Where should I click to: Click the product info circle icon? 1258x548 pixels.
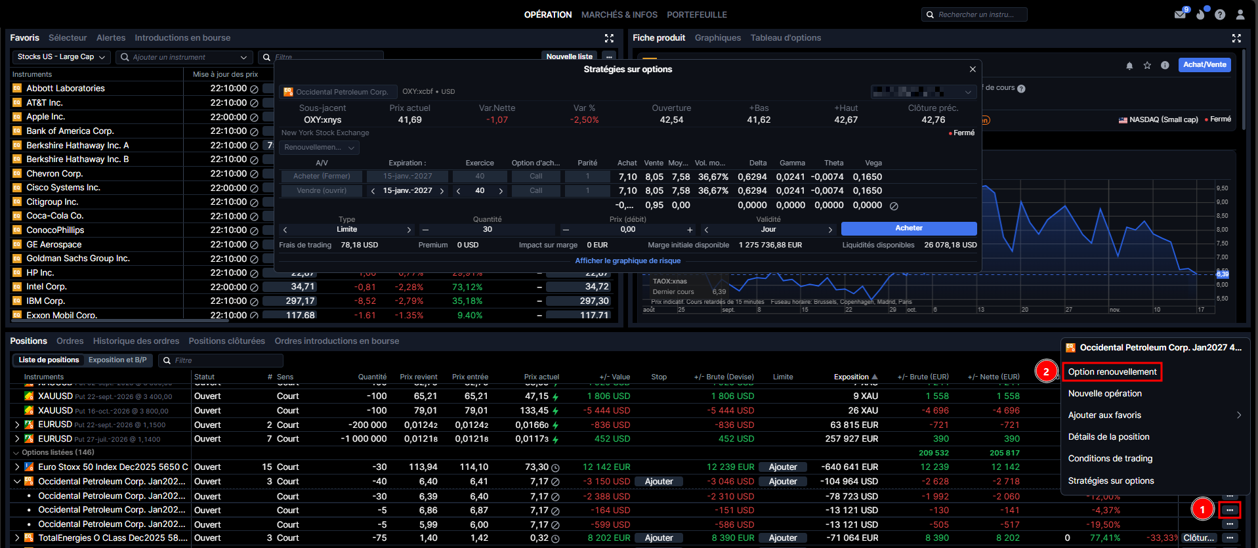coord(1165,66)
